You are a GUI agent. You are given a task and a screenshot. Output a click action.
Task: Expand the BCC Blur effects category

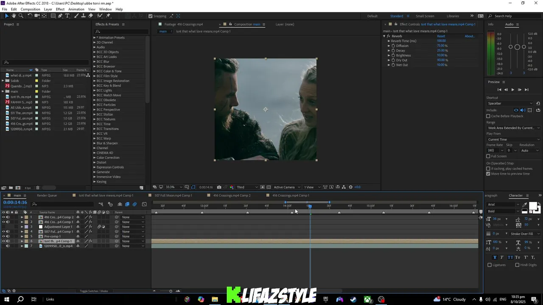click(x=95, y=61)
